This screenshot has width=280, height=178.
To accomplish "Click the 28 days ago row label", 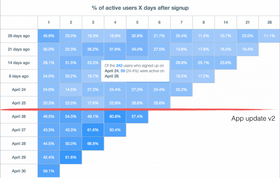I will click(19, 36).
